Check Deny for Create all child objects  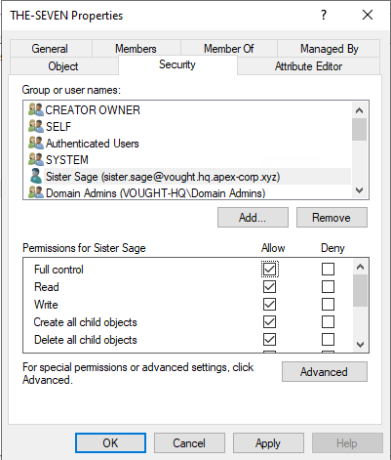(328, 322)
